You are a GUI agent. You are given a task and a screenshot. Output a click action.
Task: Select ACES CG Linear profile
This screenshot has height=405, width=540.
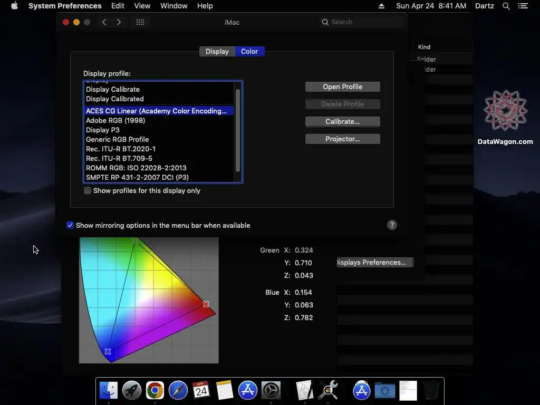(159, 111)
